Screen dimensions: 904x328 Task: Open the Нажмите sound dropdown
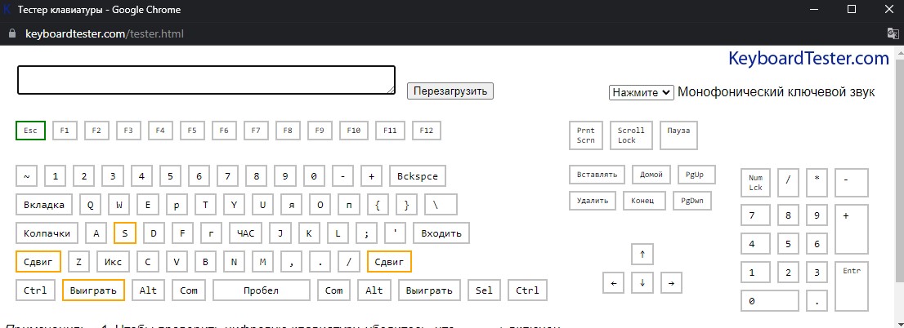click(x=641, y=92)
